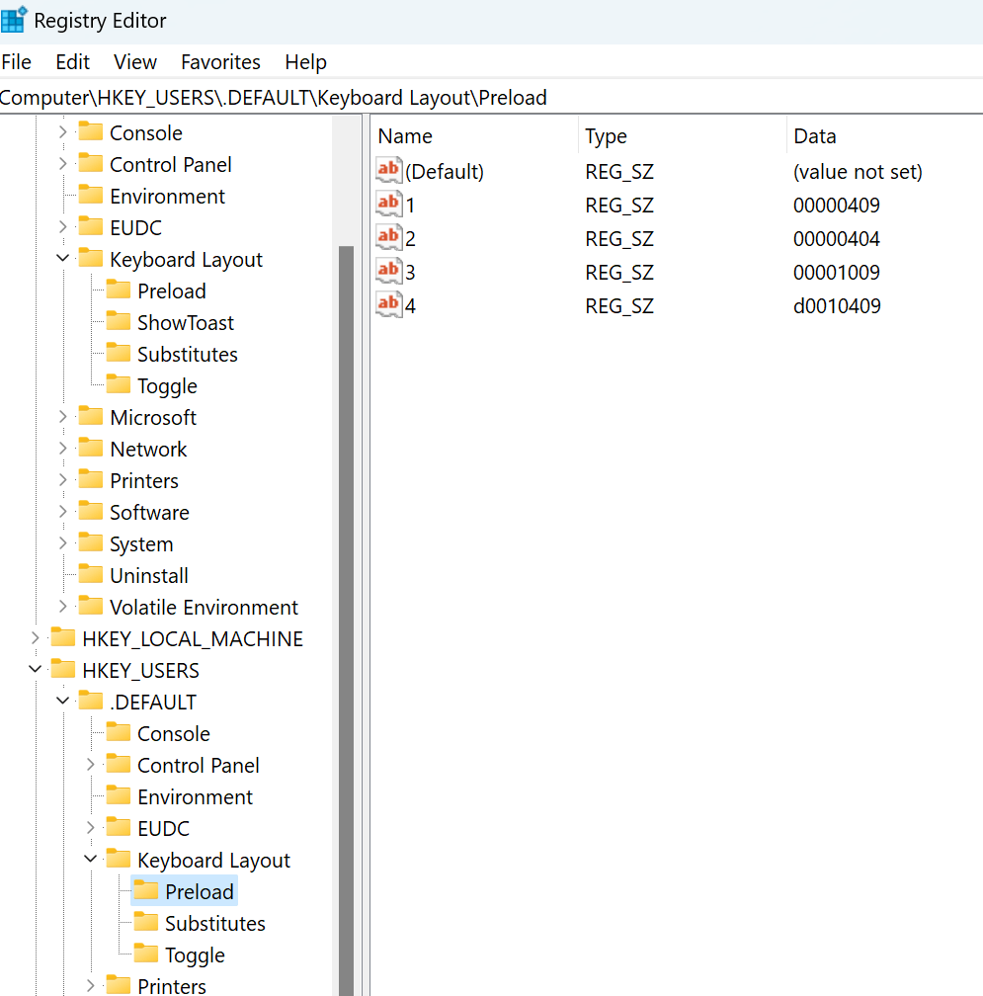Click the (value not set) data cell
Viewport: 983px width, 996px height.
858,172
